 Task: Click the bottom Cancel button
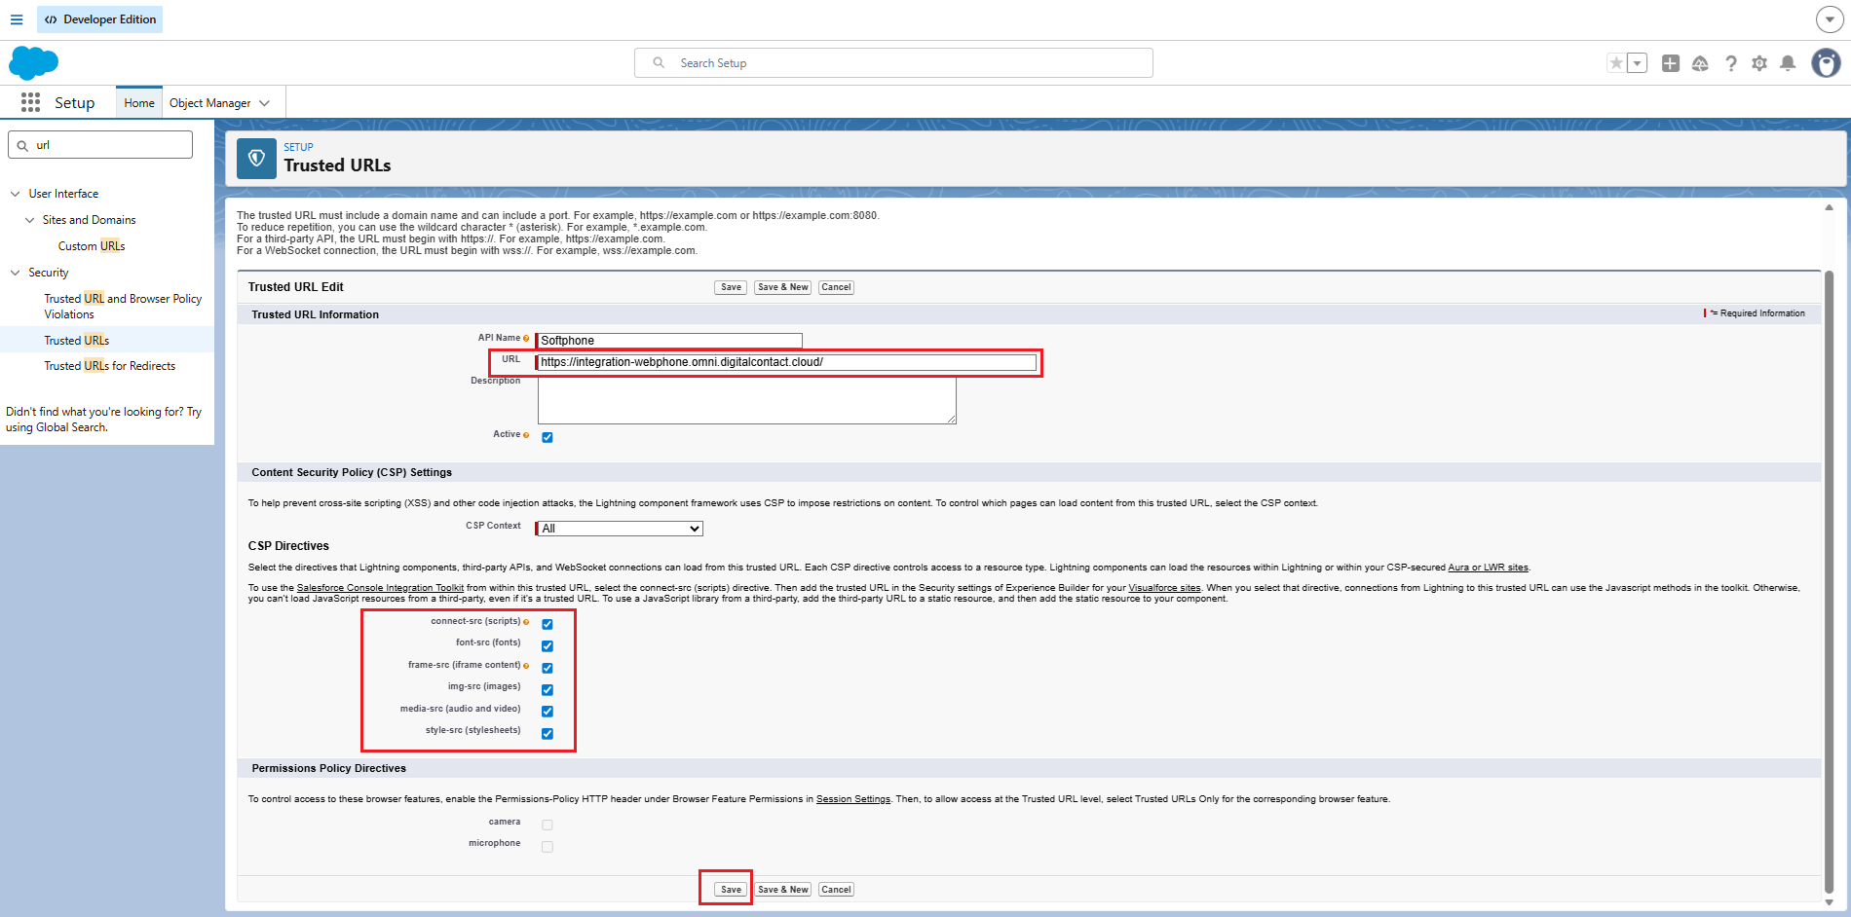coord(836,890)
